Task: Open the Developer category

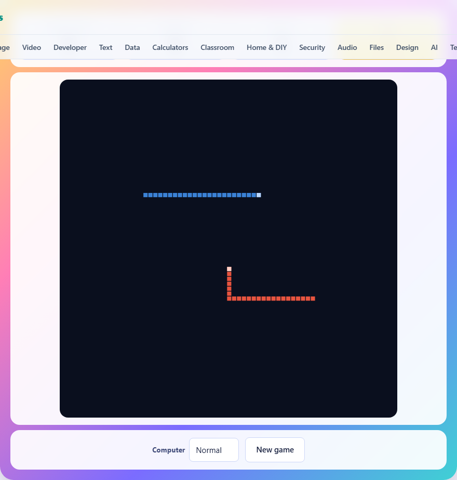Action: coord(70,47)
